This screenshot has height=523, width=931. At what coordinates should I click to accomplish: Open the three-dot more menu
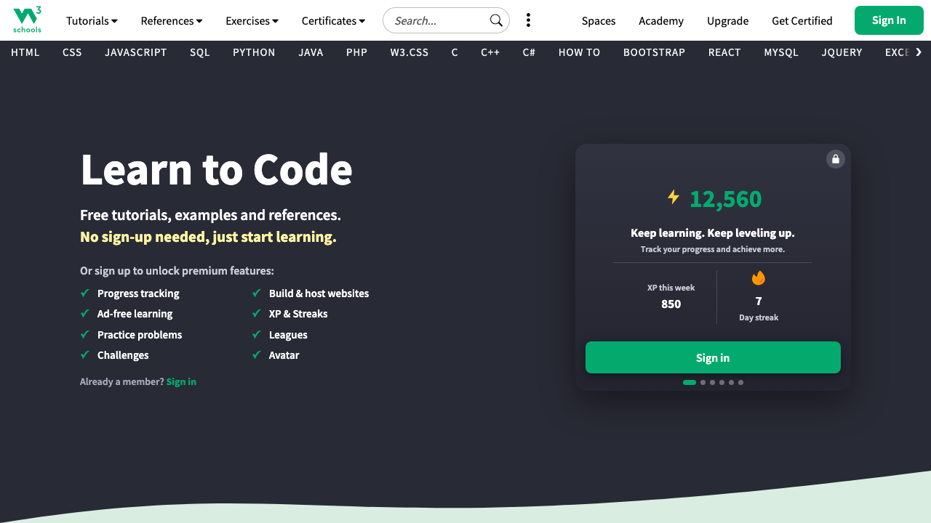[x=528, y=20]
